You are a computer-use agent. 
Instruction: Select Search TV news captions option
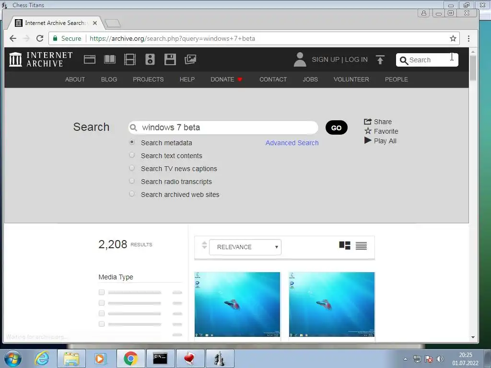coord(132,168)
